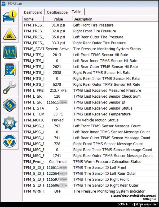Click the 33.3 psi value cell
The height and width of the screenshot is (207, 159).
point(58,43)
